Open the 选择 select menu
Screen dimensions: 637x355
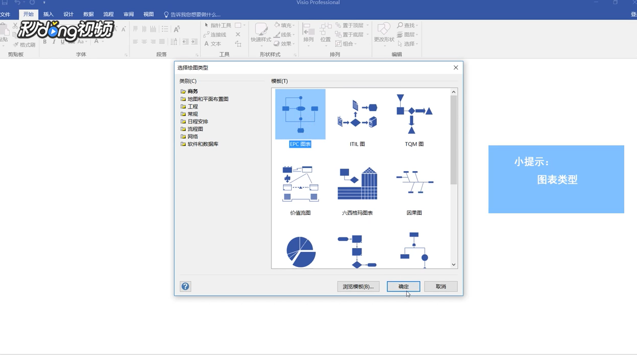coord(408,44)
